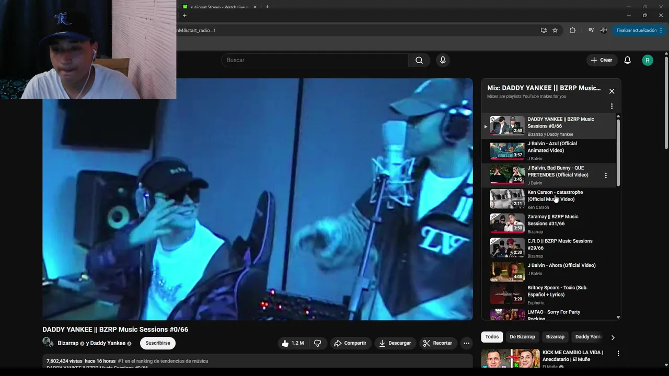The width and height of the screenshot is (669, 376).
Task: Type in the Buscar search field
Action: (315, 60)
